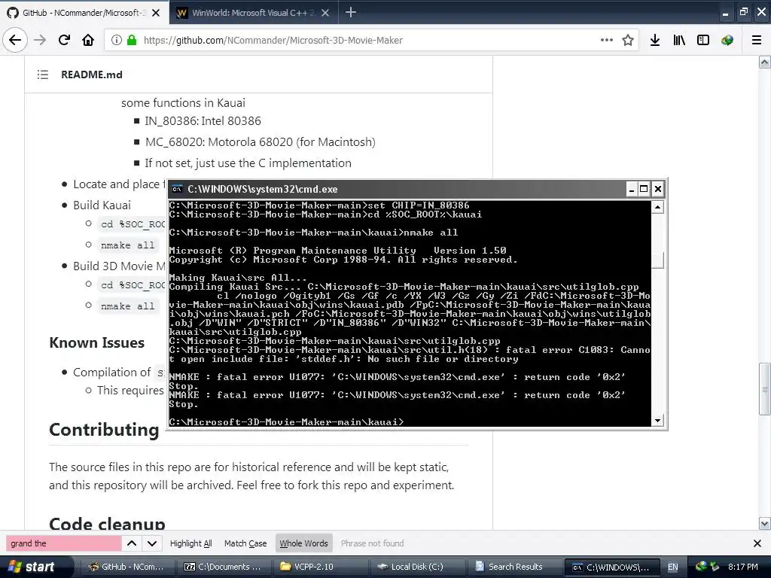
Task: Click the system tray clock 8:17 PM
Action: (x=743, y=567)
